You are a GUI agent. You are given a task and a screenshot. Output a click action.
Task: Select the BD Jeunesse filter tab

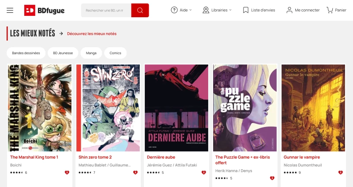pos(63,53)
